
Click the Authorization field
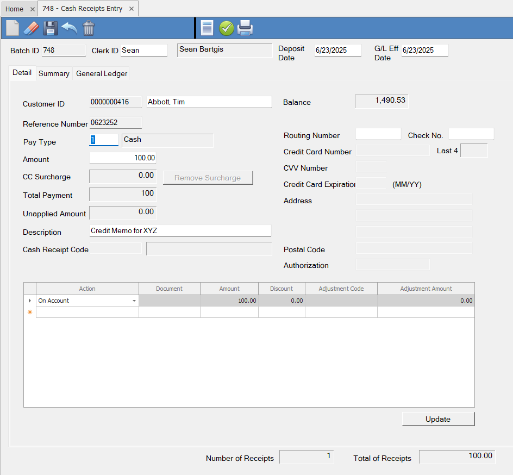(x=392, y=264)
